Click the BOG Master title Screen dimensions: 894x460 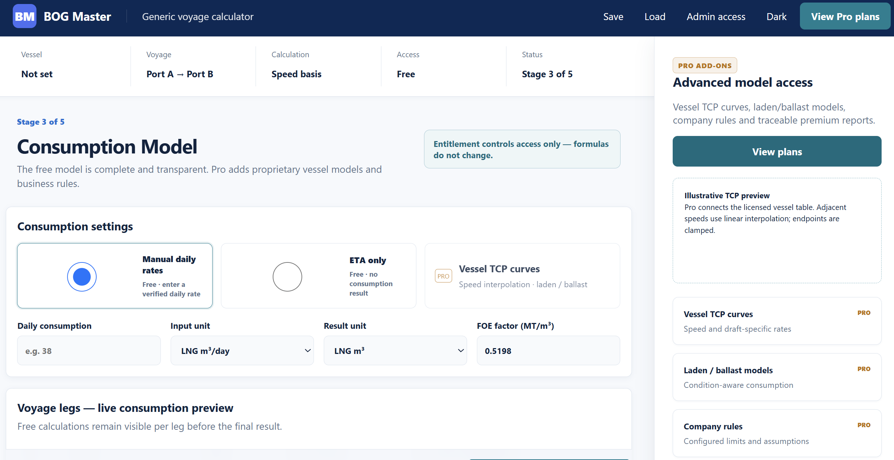(77, 16)
